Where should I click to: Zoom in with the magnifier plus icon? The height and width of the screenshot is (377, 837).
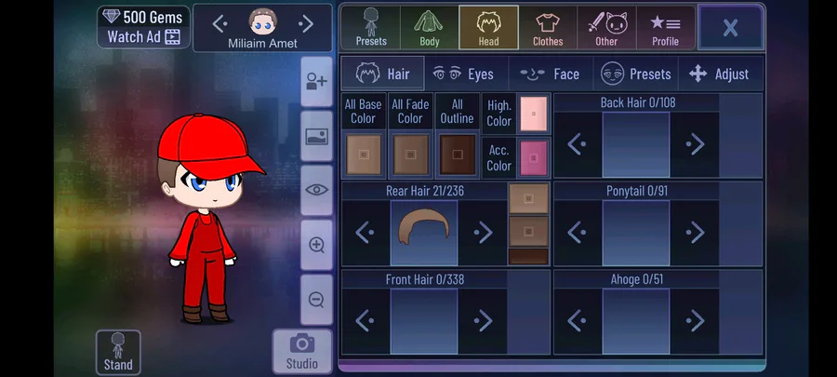tap(316, 245)
